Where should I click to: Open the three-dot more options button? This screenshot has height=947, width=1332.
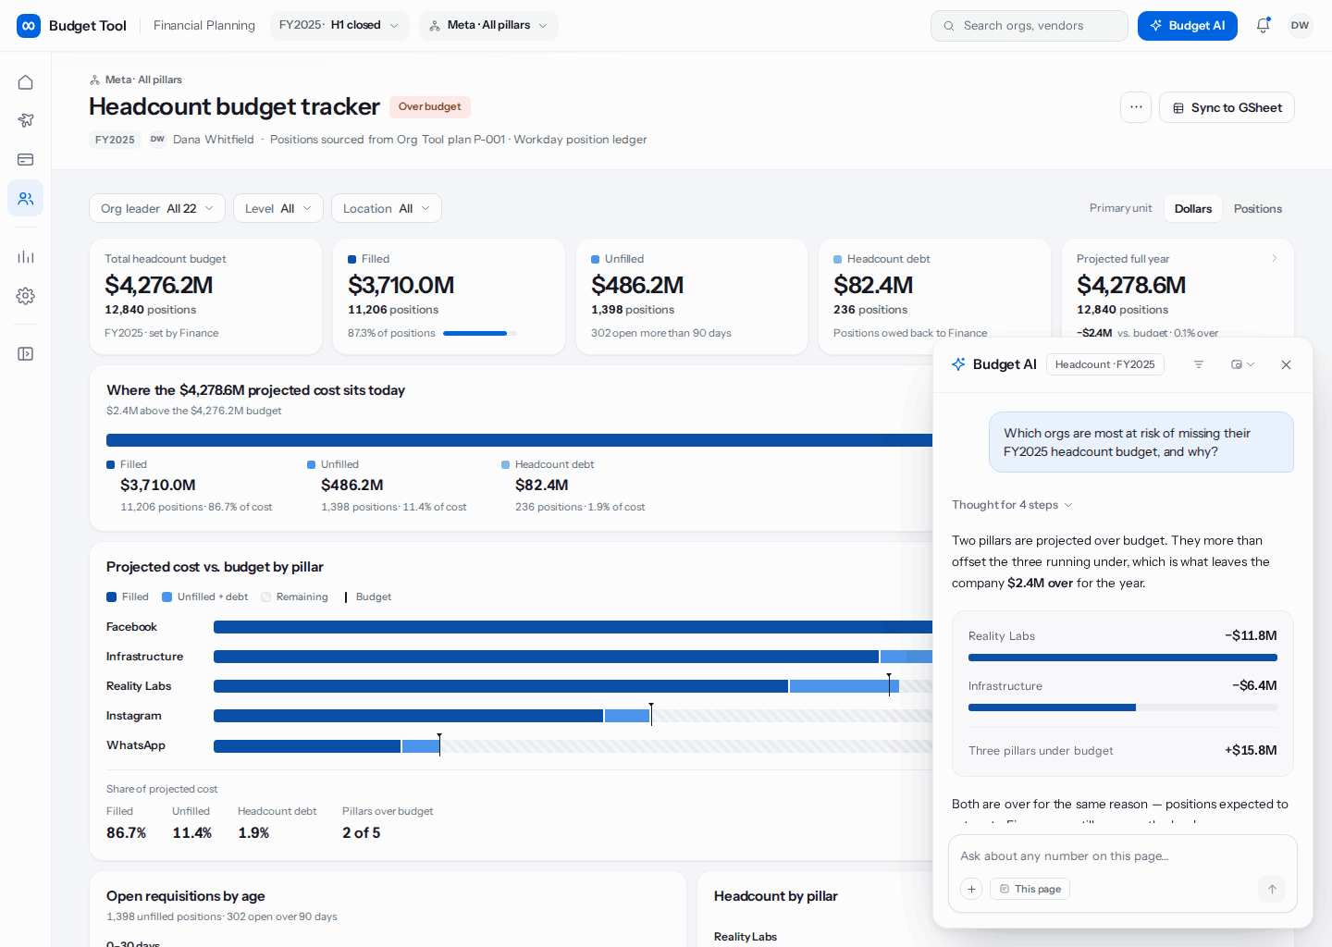(1136, 107)
